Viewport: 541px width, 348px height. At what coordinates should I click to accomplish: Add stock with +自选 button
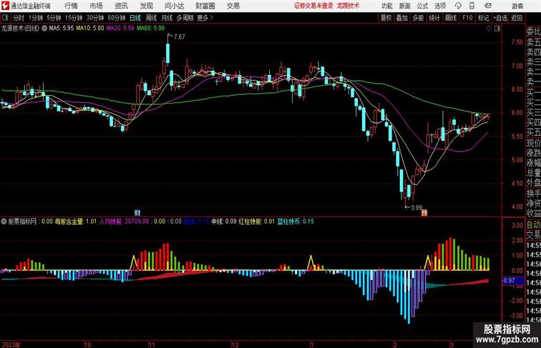click(x=500, y=18)
